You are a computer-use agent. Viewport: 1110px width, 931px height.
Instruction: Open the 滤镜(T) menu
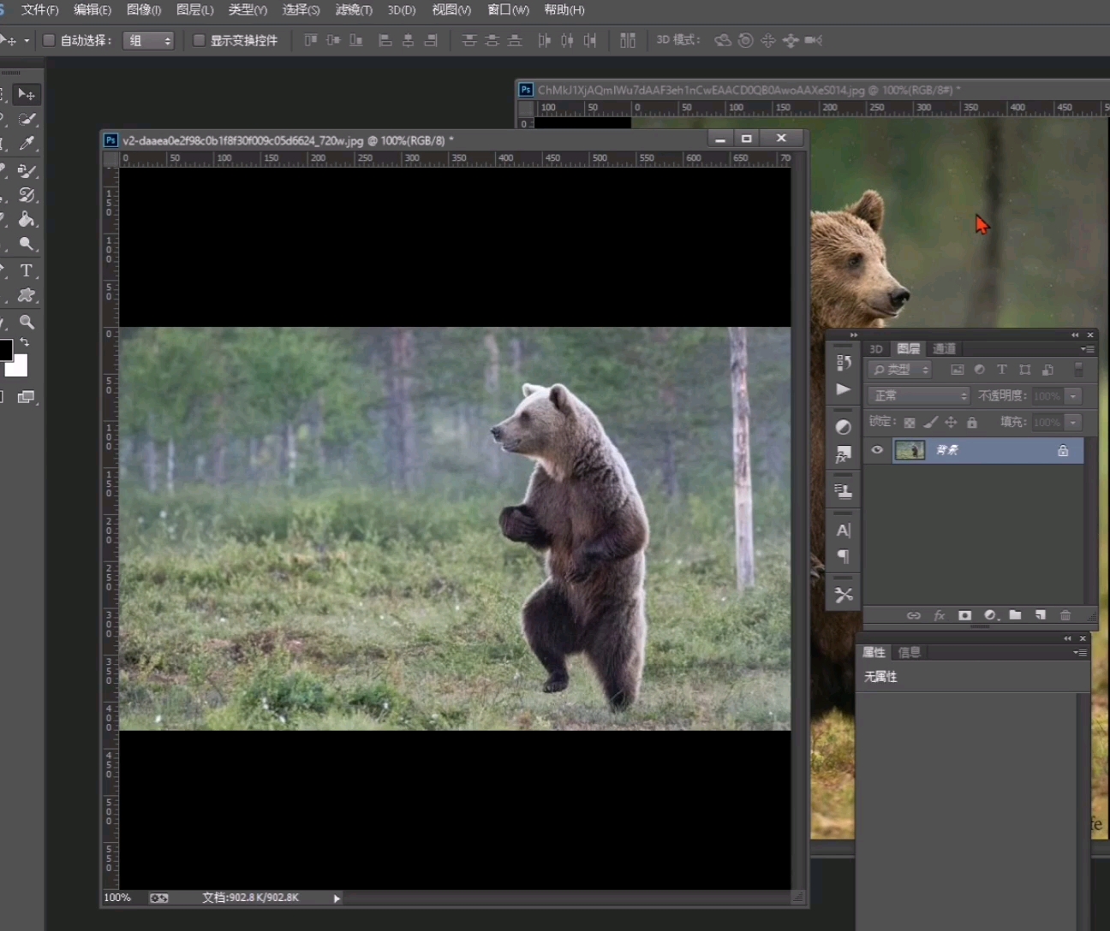(353, 10)
